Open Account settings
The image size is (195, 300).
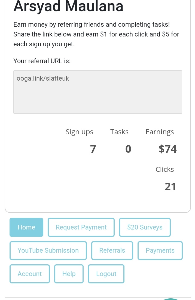coord(30,274)
